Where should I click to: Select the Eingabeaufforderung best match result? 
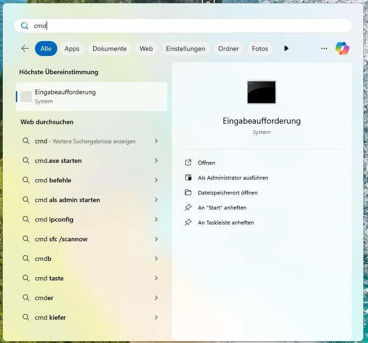coord(91,96)
